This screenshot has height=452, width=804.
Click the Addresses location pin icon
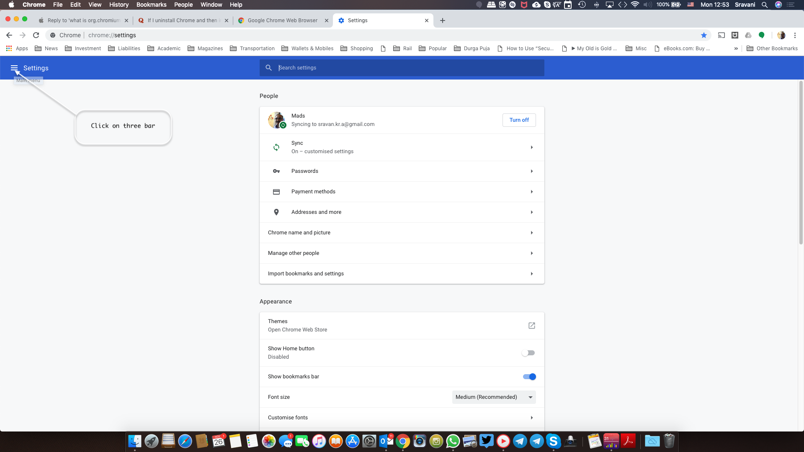276,212
